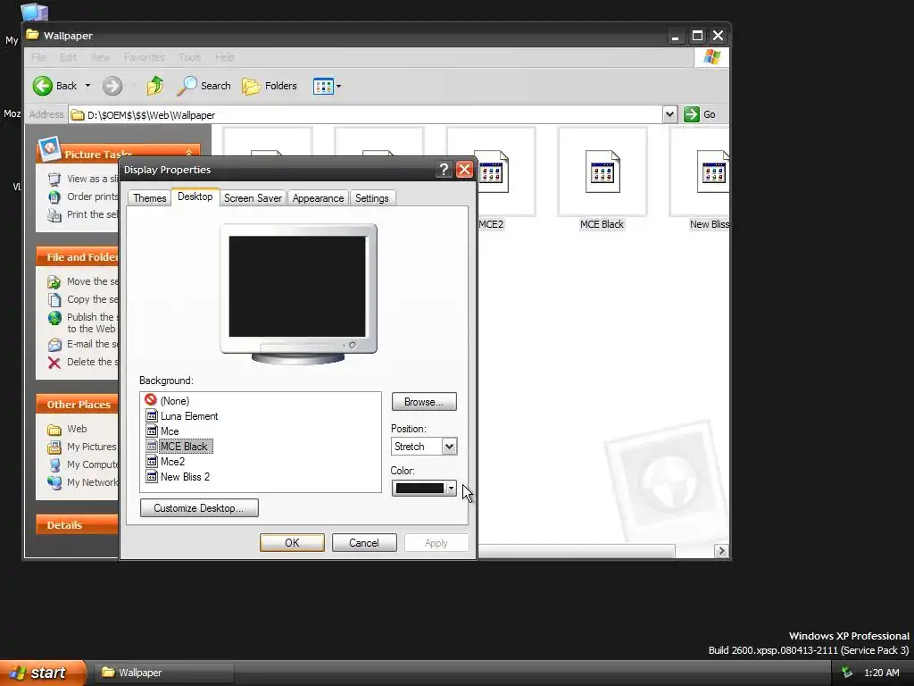This screenshot has height=686, width=914.
Task: Click Cancel in Display Properties
Action: 364,542
